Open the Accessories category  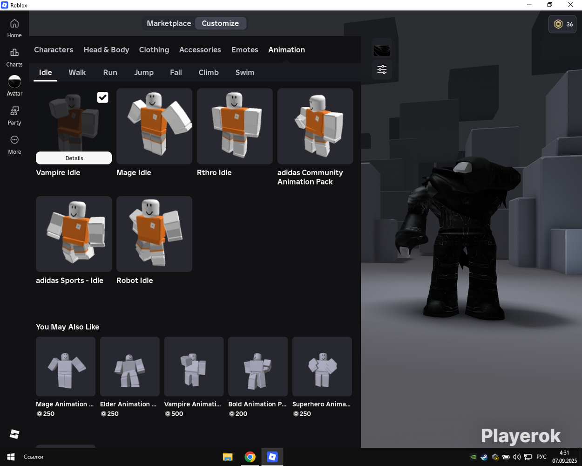click(x=200, y=50)
